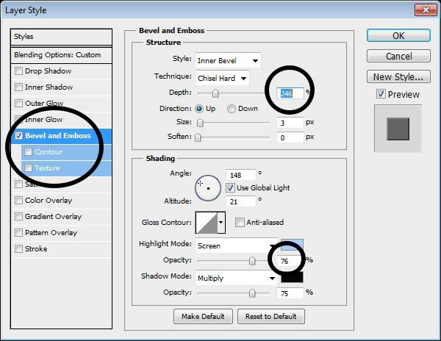Click the Highlight Opacity field showing 76
The image size is (441, 341).
pos(290,261)
